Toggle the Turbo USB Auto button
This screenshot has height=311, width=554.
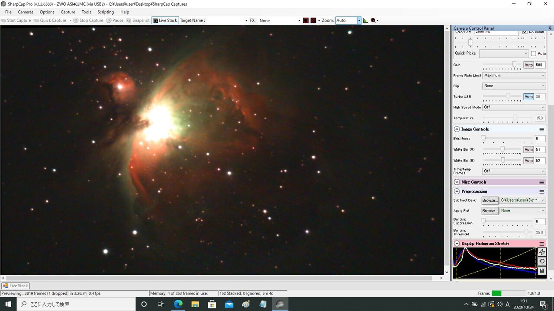click(x=528, y=97)
